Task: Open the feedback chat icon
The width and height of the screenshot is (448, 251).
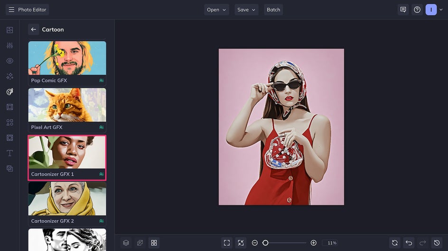Action: pyautogui.click(x=403, y=9)
